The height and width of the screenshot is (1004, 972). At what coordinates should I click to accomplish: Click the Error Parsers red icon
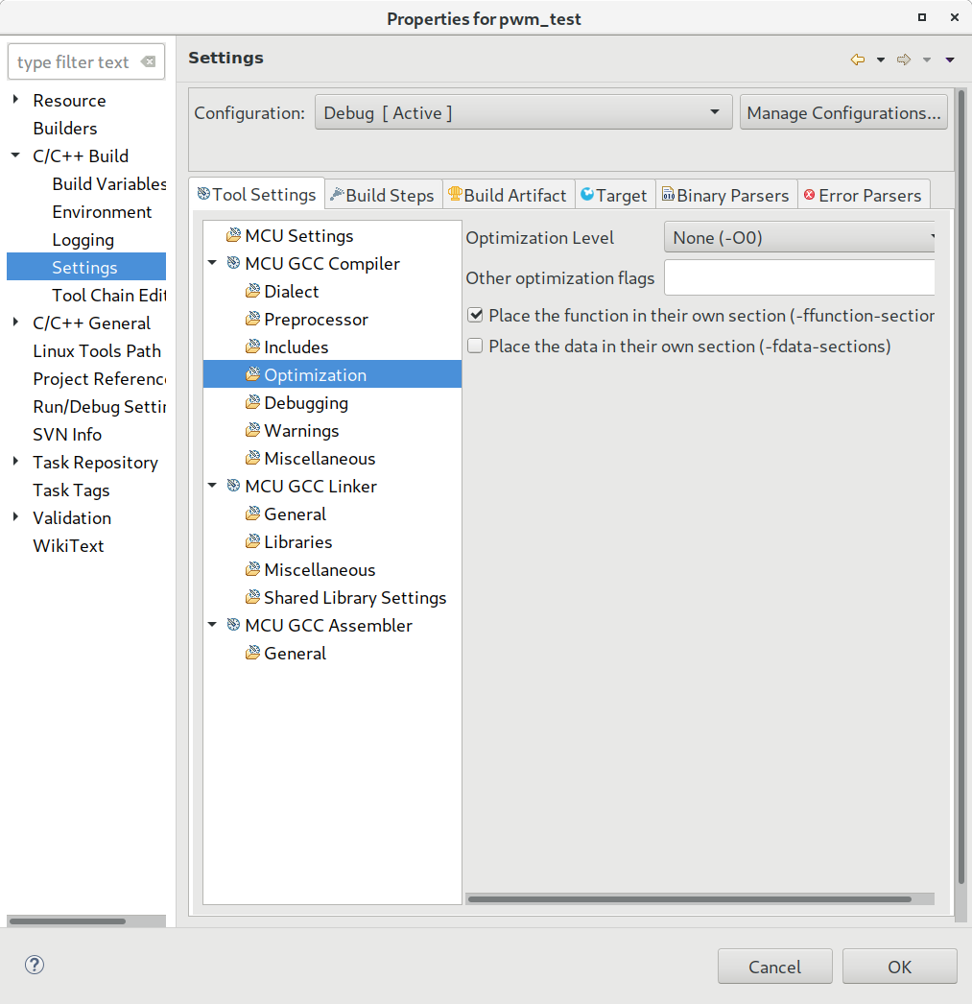(x=810, y=195)
